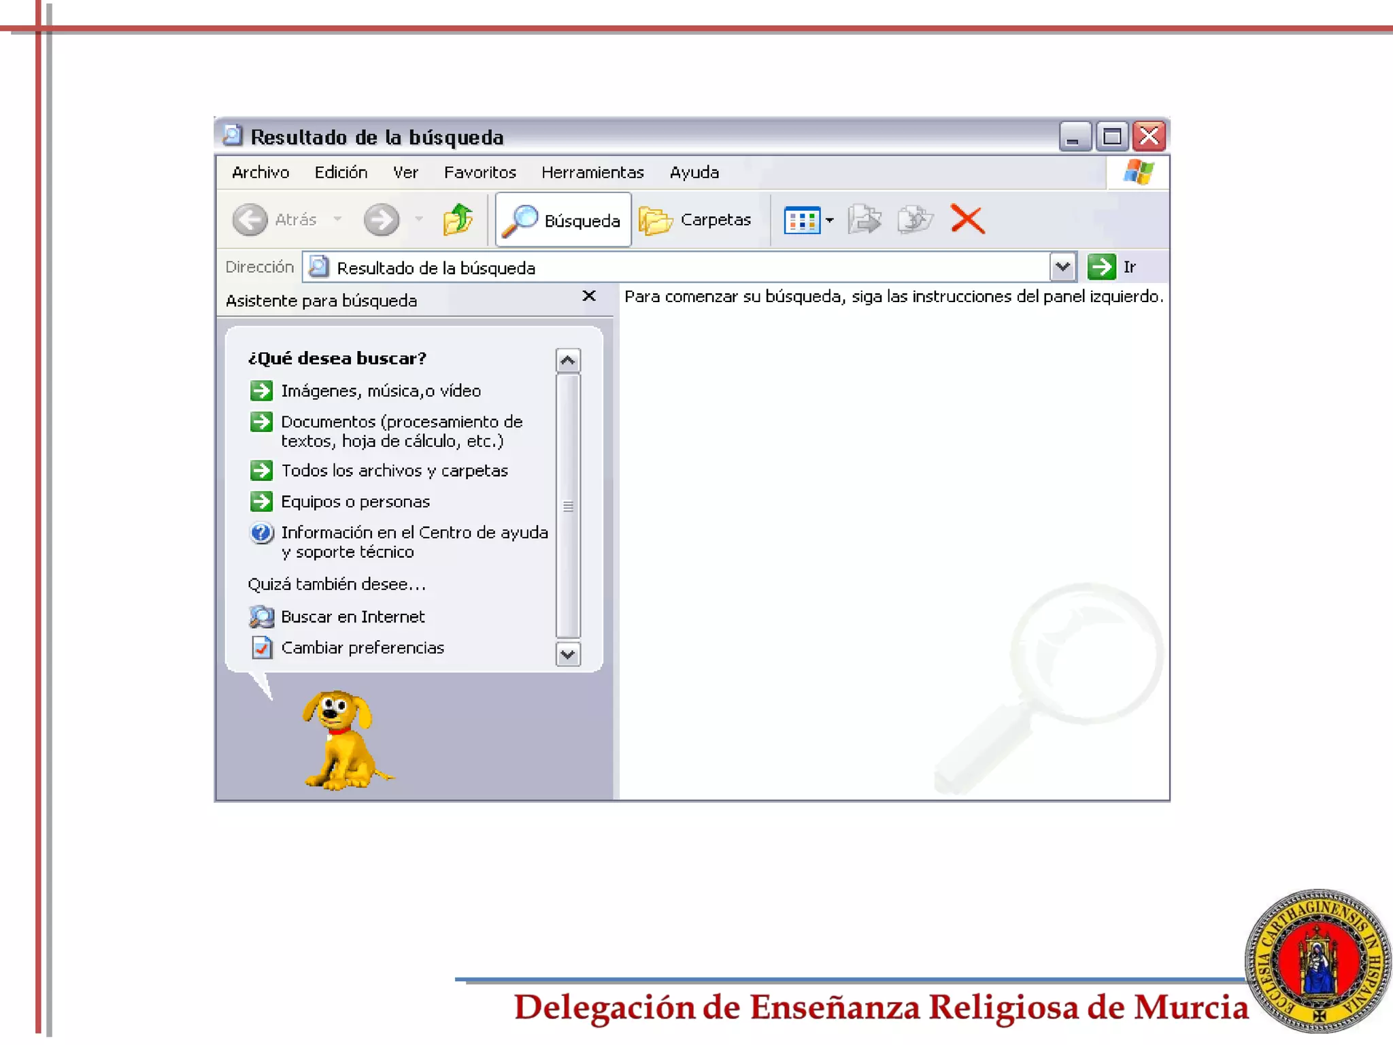The width and height of the screenshot is (1393, 1045).
Task: Open the Archivo menu
Action: pos(260,173)
